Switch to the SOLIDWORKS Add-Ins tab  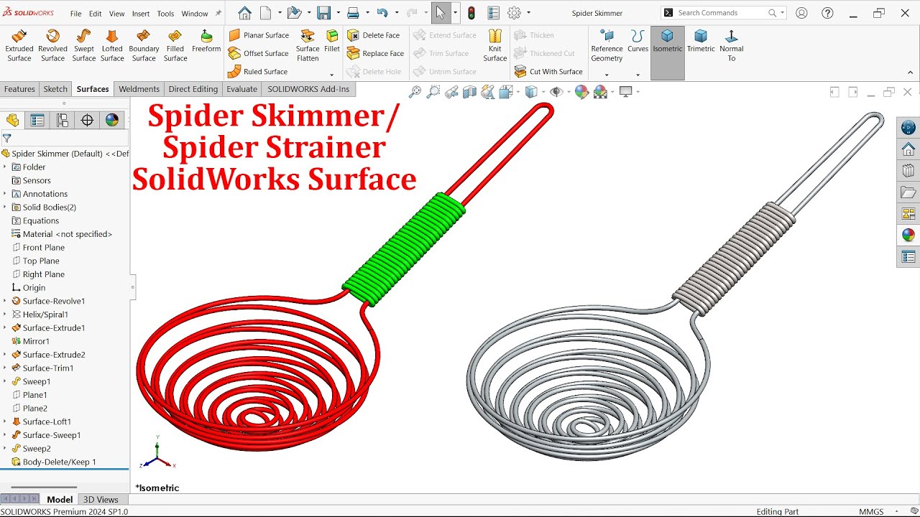click(308, 89)
